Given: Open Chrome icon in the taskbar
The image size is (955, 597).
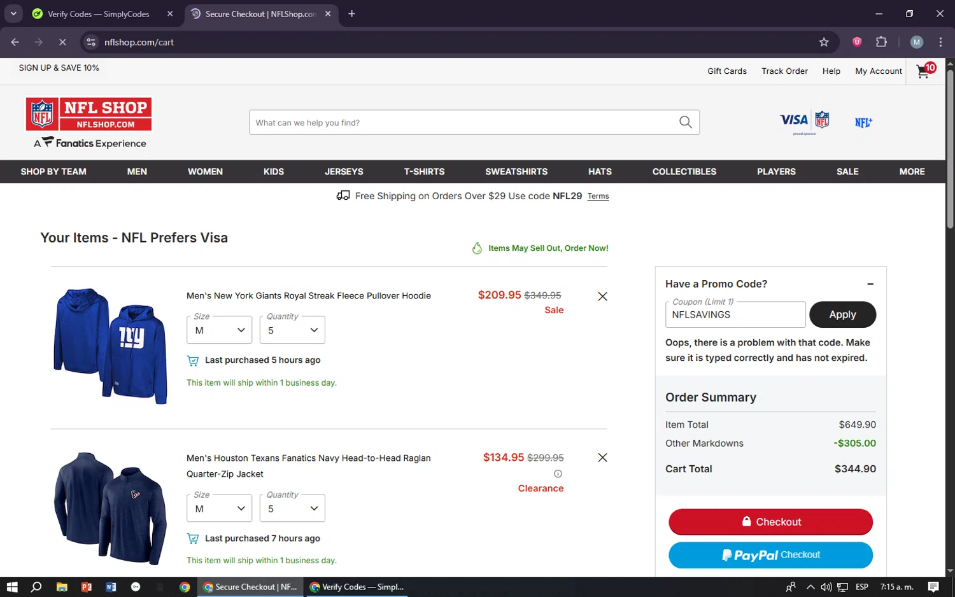Looking at the screenshot, I should coord(185,587).
